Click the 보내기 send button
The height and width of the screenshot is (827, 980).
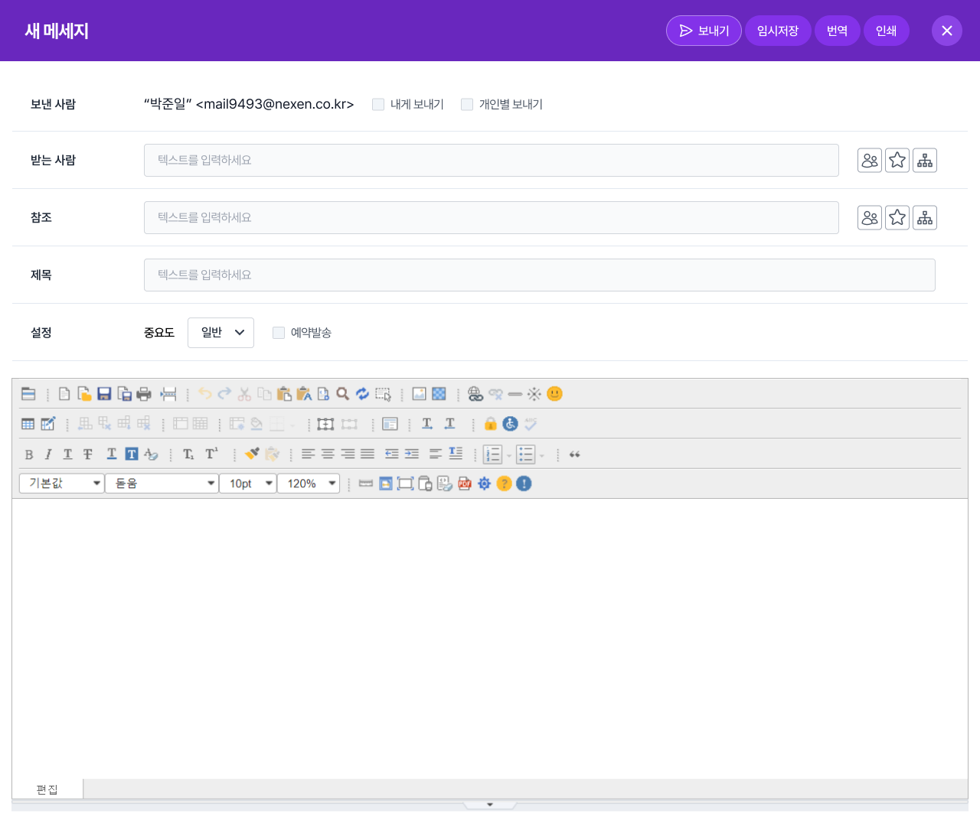704,31
